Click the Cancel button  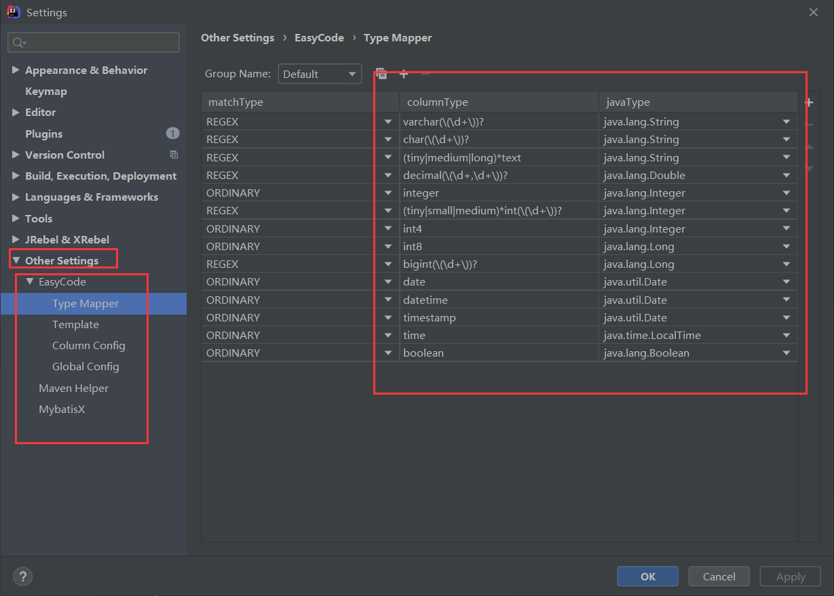coord(719,576)
